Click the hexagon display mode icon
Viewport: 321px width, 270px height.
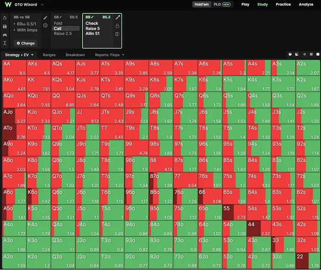click(x=290, y=54)
